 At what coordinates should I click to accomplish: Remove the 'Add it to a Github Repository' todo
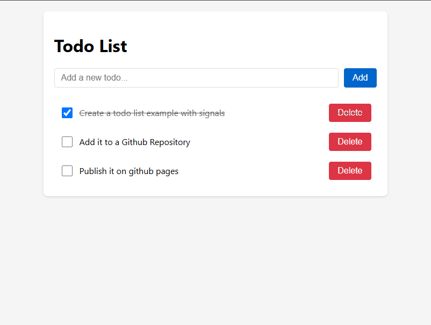point(350,142)
